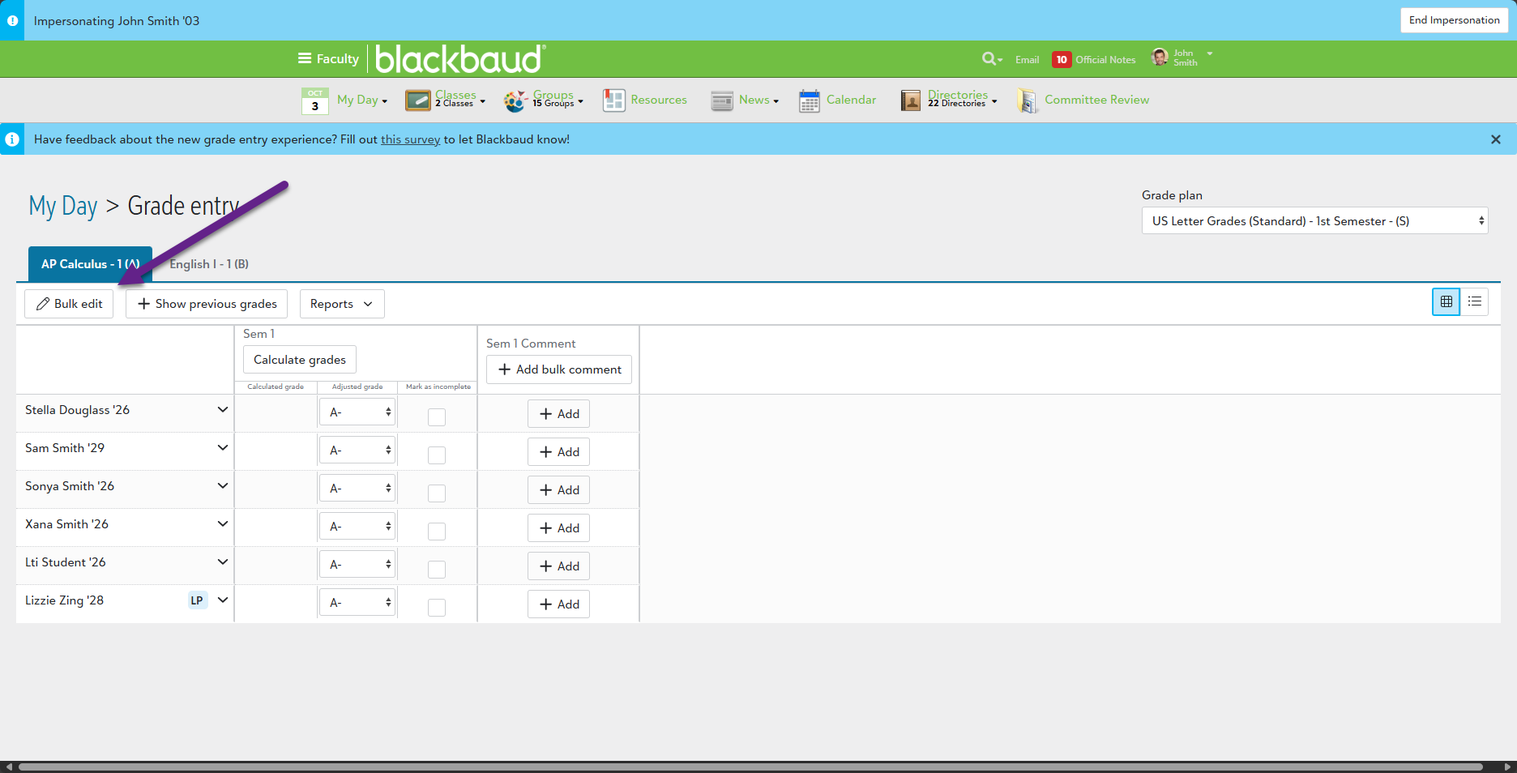Open the News menu
This screenshot has height=773, width=1517.
tap(758, 100)
